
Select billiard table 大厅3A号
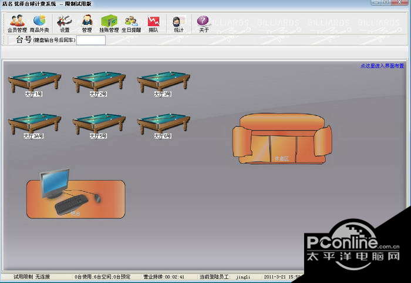pos(34,126)
